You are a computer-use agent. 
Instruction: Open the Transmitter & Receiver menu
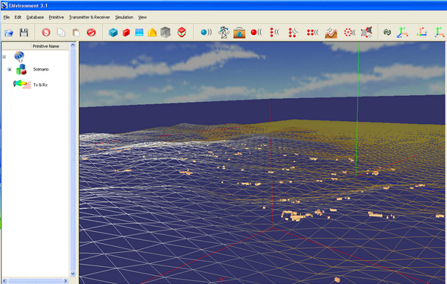[x=89, y=17]
